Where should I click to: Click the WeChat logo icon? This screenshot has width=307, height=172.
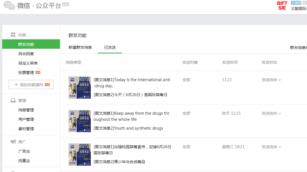point(9,6)
